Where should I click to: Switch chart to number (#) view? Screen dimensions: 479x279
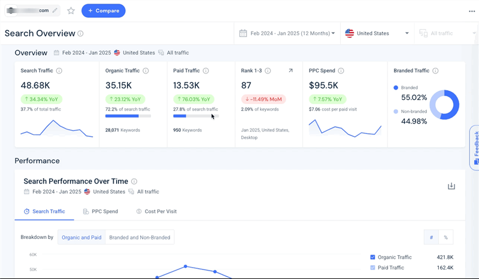(x=431, y=237)
